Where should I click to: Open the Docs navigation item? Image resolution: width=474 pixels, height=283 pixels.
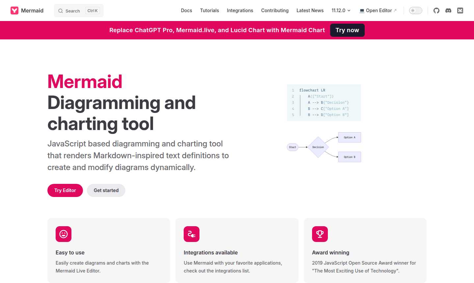pos(186,10)
